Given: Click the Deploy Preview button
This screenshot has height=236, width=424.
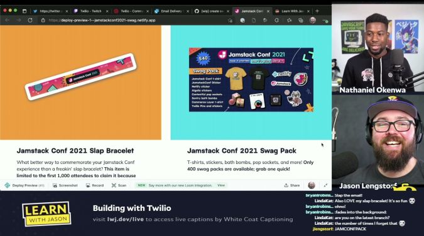Looking at the screenshot, I should (x=24, y=185).
